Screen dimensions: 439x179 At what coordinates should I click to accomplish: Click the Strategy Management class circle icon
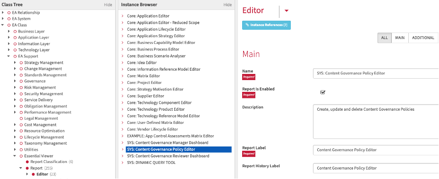21,63
